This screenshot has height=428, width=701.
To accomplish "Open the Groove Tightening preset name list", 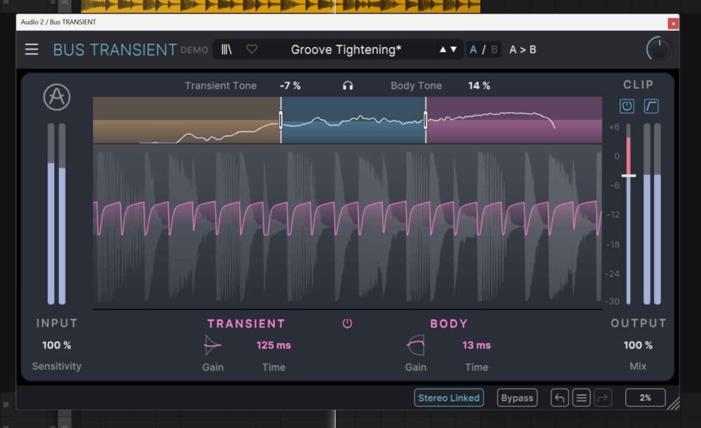I will 346,50.
